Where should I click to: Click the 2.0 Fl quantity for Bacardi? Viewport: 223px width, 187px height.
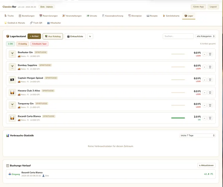click(197, 117)
